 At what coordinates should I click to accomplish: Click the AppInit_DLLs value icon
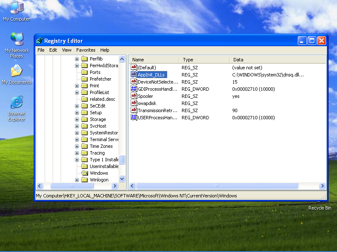(134, 75)
